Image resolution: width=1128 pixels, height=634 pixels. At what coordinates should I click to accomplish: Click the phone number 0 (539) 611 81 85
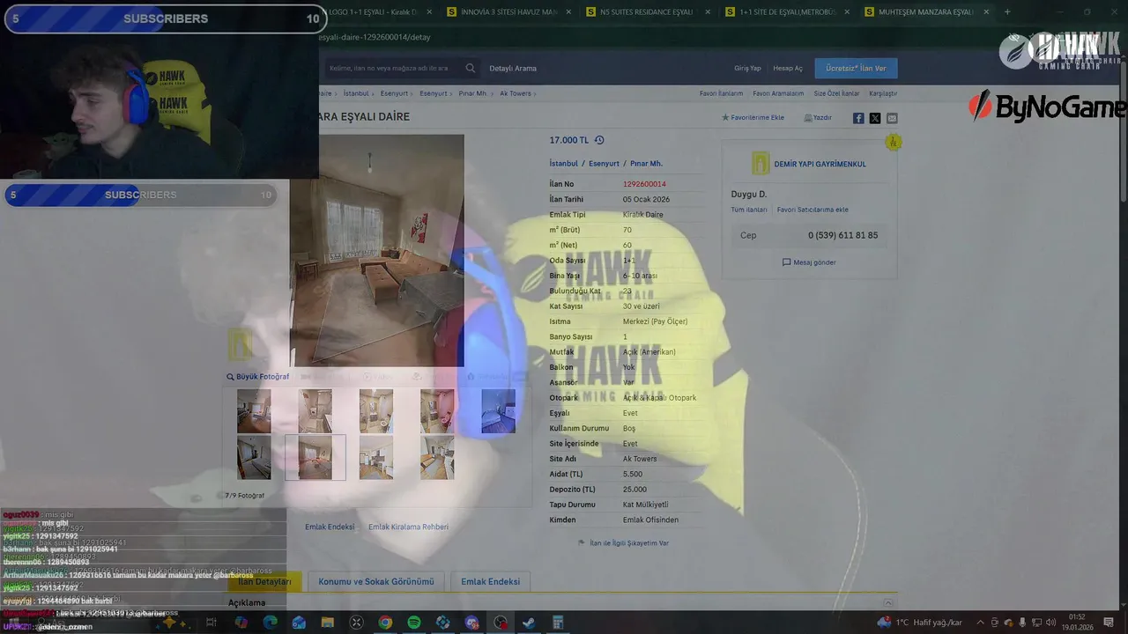point(842,235)
